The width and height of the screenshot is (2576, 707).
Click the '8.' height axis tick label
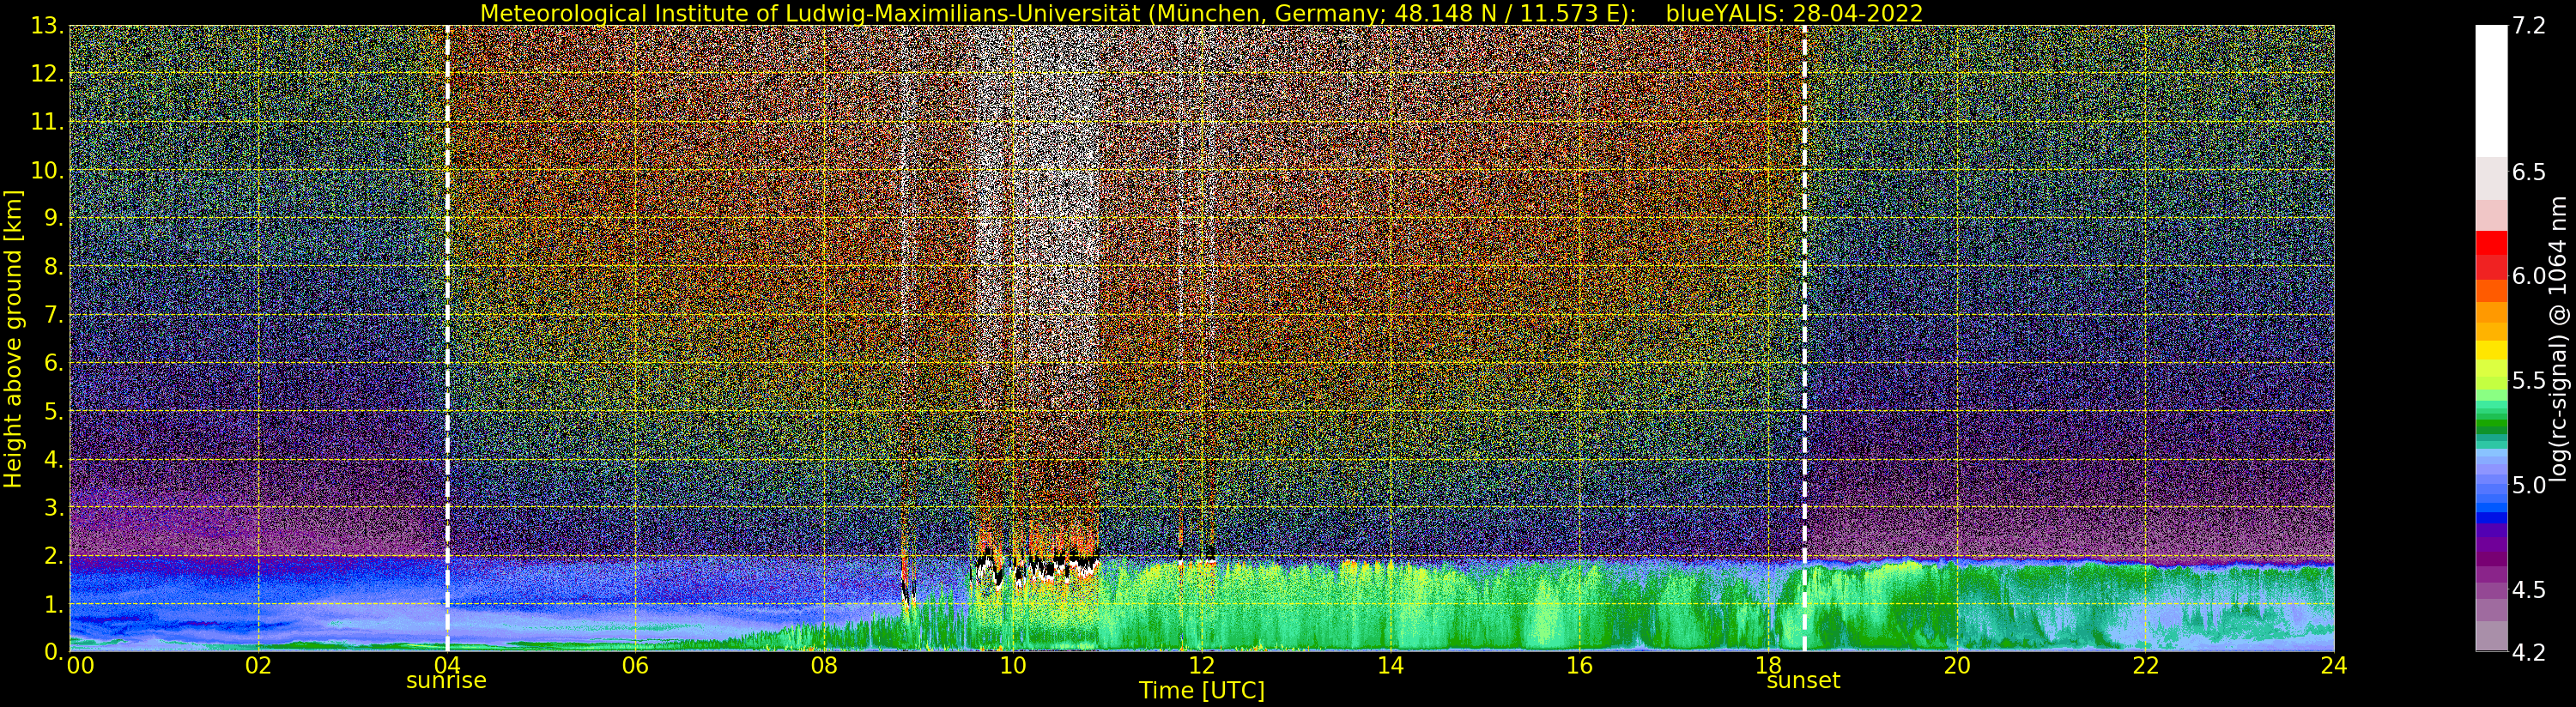pos(53,267)
